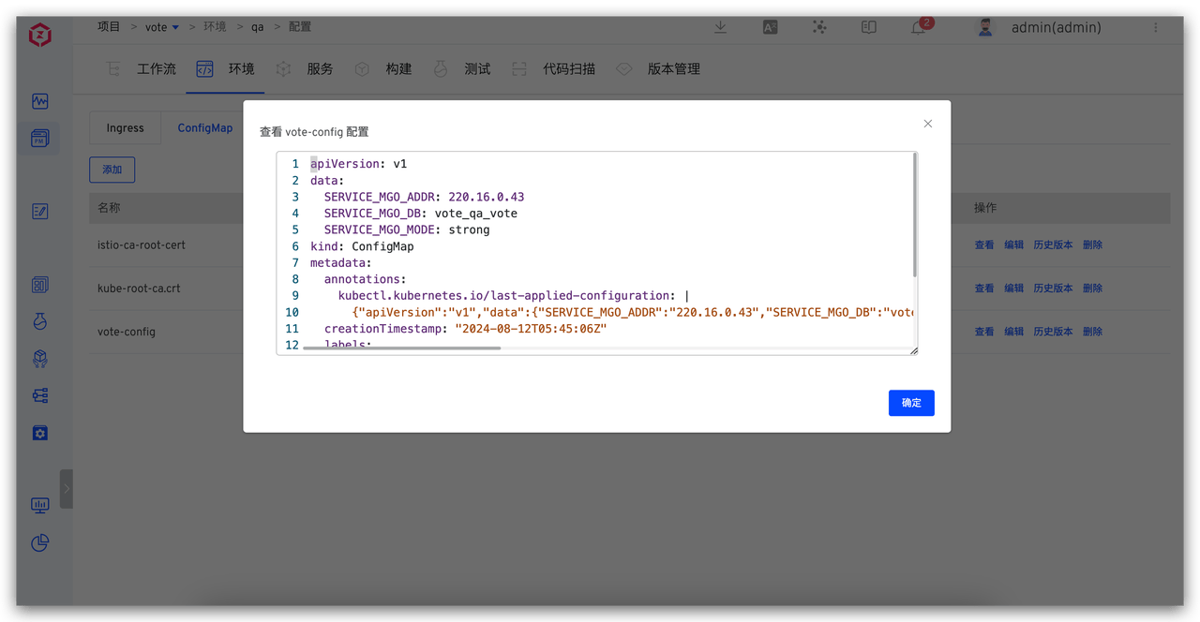This screenshot has width=1200, height=622.
Task: Click the download icon in top bar
Action: pyautogui.click(x=720, y=27)
